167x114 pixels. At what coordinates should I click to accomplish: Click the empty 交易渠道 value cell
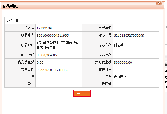(x=136, y=28)
